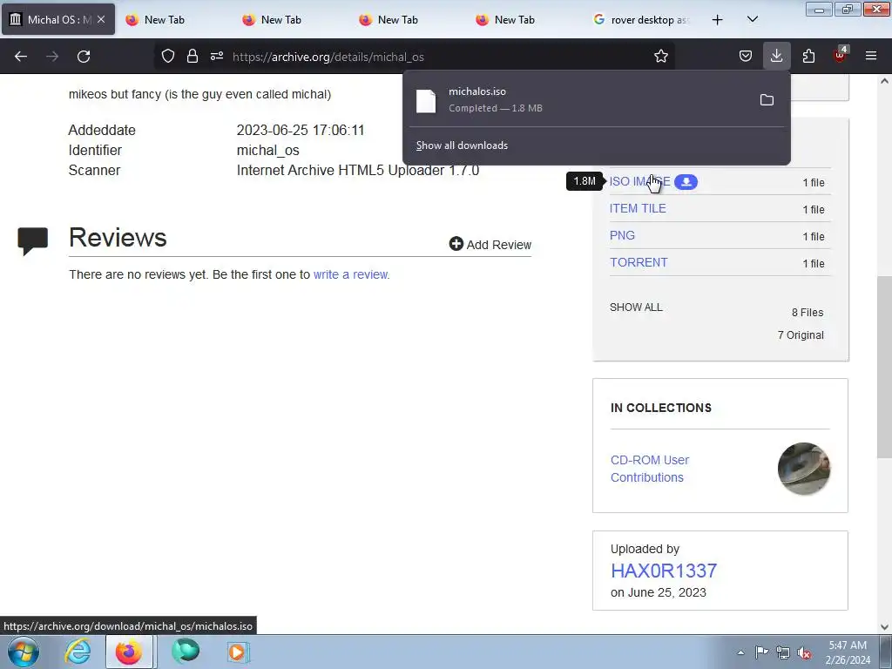Click the ISO IMAGE download link
The width and height of the screenshot is (892, 669).
(x=640, y=181)
